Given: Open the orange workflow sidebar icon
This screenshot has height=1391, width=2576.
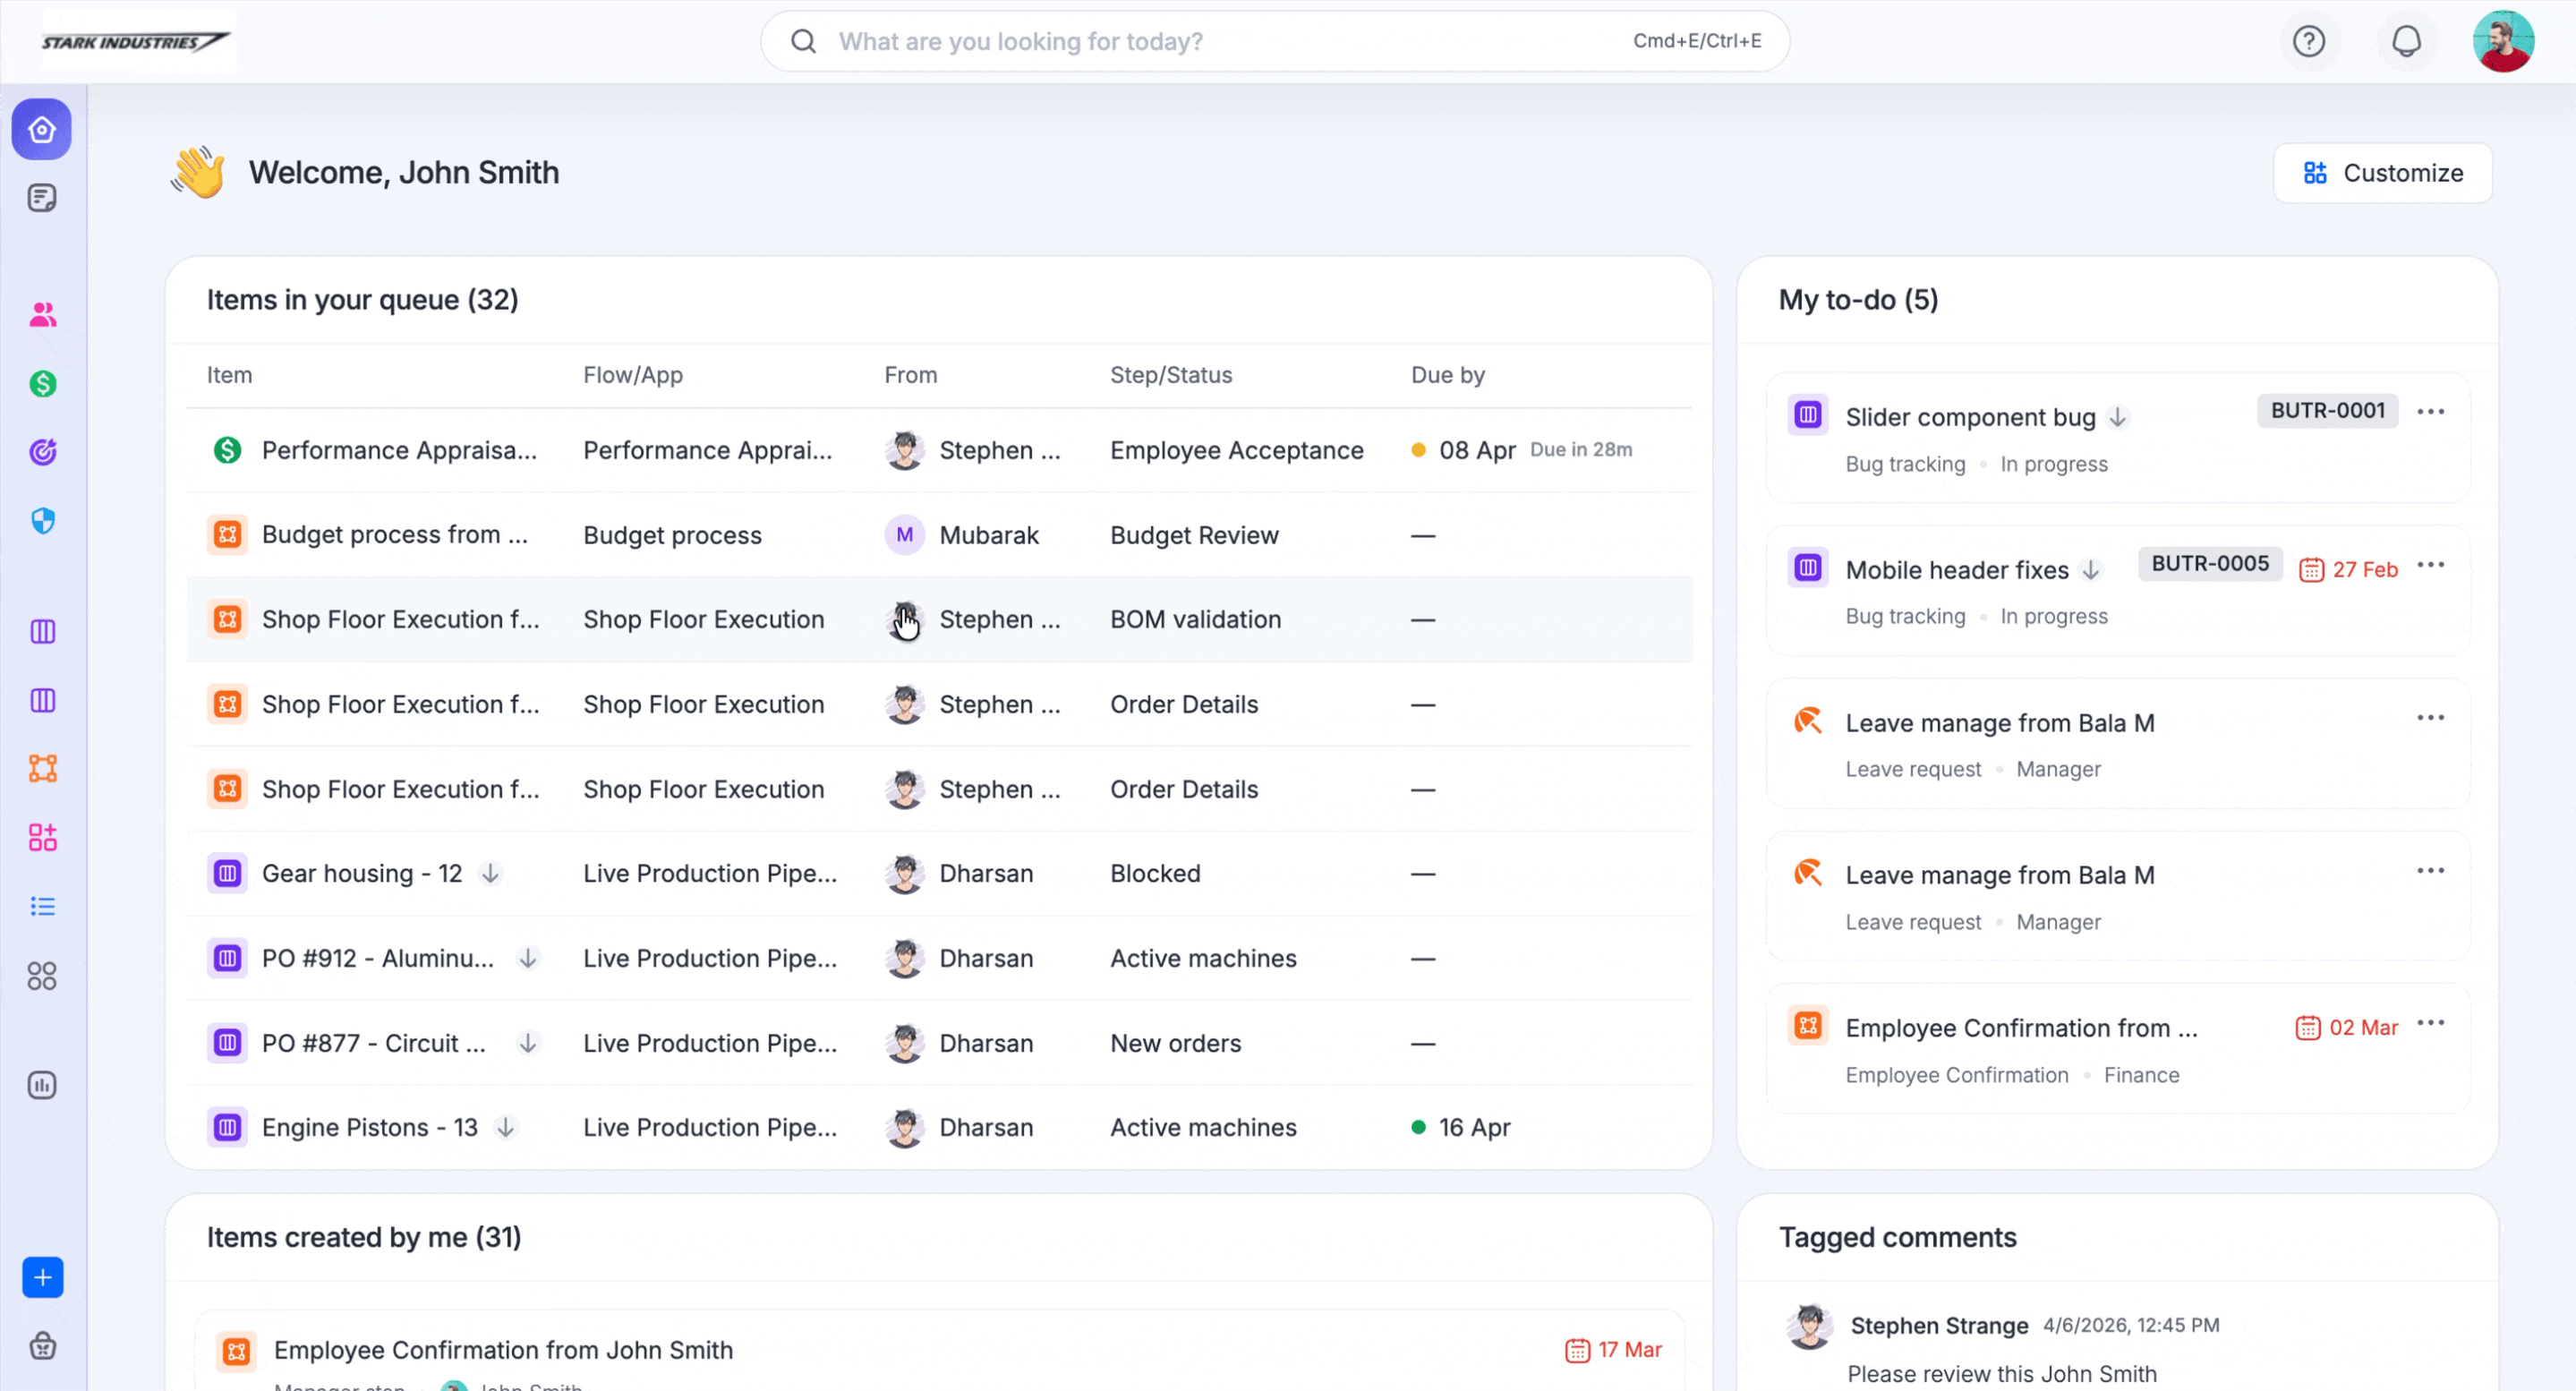Looking at the screenshot, I should (x=42, y=768).
